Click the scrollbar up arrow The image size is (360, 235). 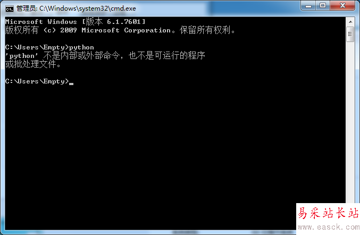350,22
